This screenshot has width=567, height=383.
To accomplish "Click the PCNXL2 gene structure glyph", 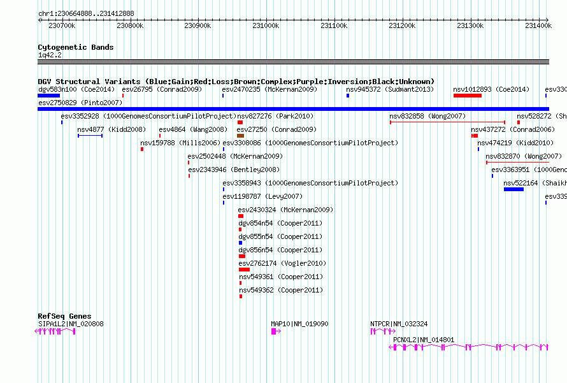I will 469,347.
